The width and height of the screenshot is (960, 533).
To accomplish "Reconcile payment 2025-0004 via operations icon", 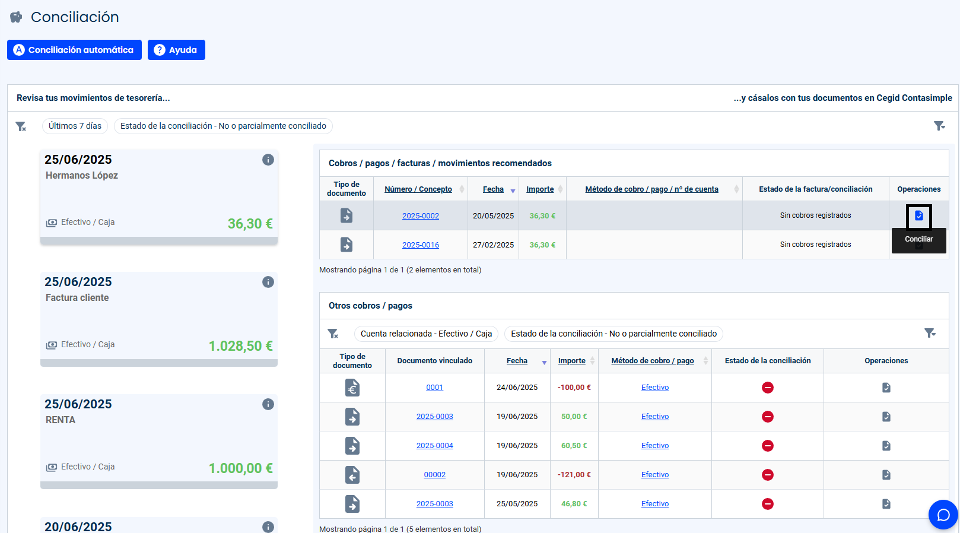I will point(886,446).
